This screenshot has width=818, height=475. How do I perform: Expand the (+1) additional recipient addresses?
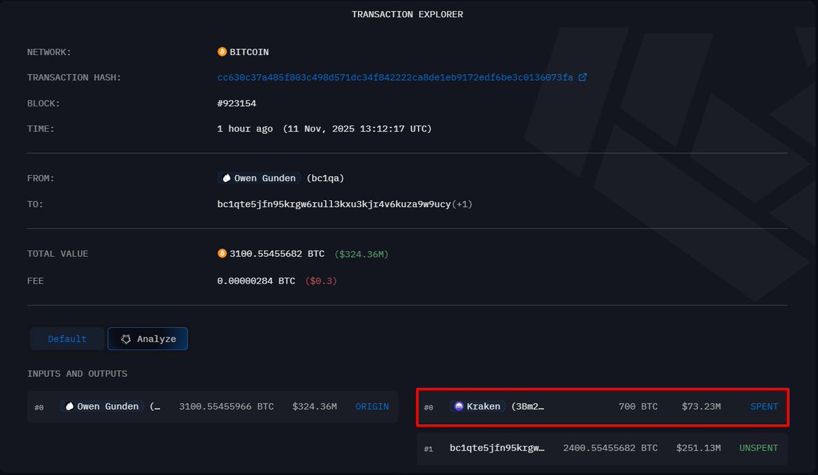(464, 203)
